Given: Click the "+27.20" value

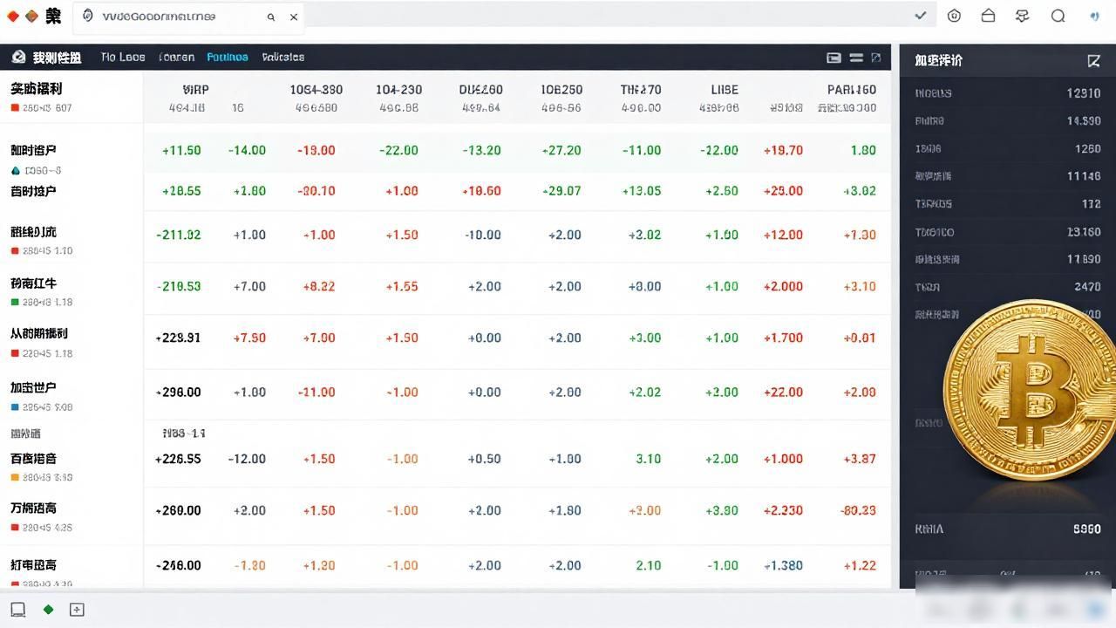Looking at the screenshot, I should pos(561,150).
